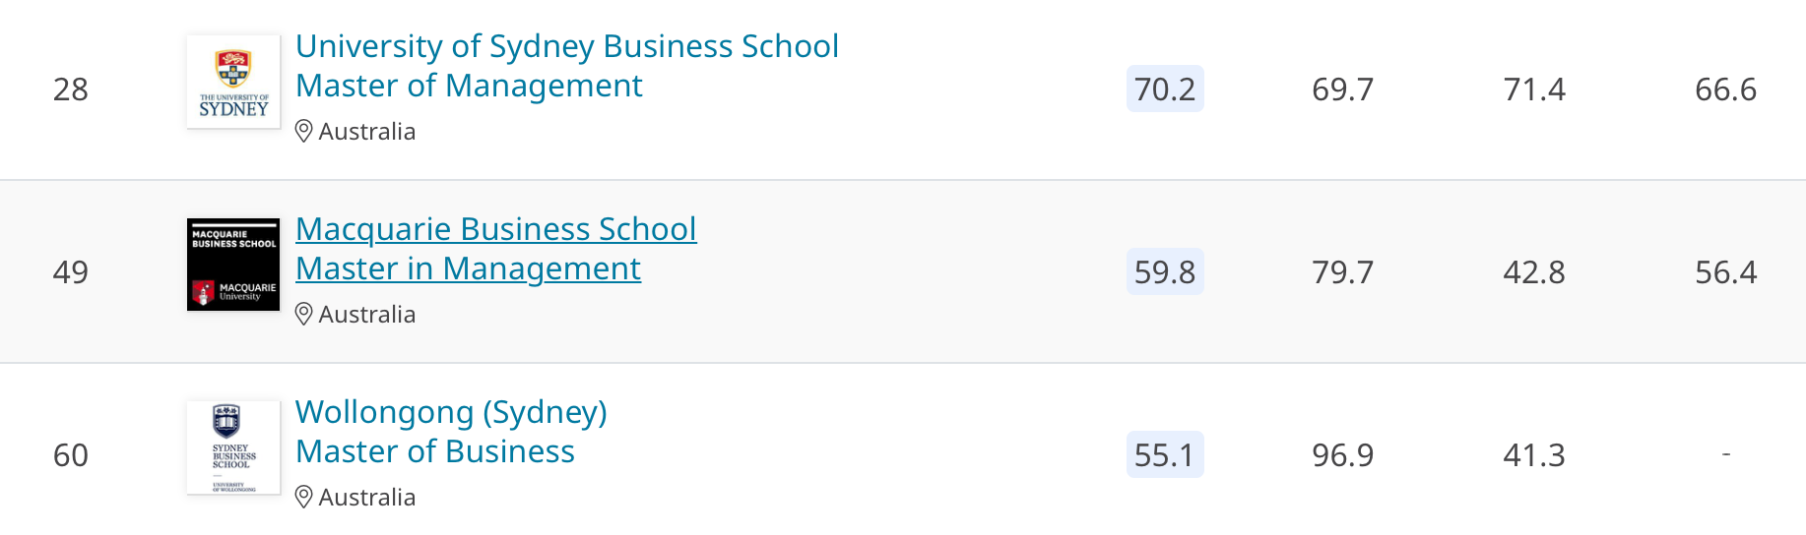Click score 79.7 in Macquarie row
Viewport: 1806px width, 535px height.
[1343, 272]
